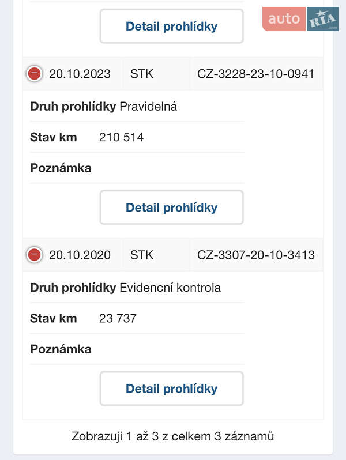Click the Stav km label for the 2020 record
The image size is (346, 460).
point(53,318)
